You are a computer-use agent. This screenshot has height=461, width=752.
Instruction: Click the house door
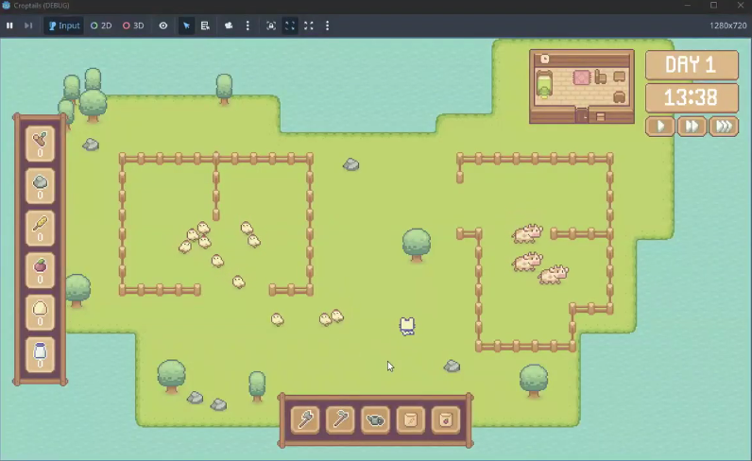coord(582,115)
